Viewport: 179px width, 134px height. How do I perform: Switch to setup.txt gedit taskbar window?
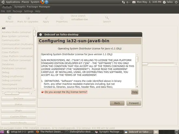tap(20, 132)
